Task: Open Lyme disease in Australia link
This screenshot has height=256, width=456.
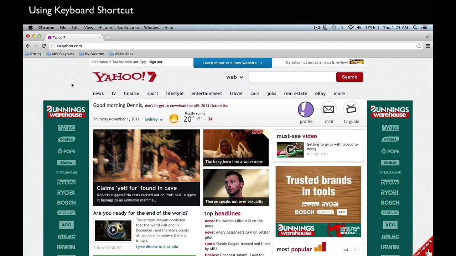Action: point(157,247)
